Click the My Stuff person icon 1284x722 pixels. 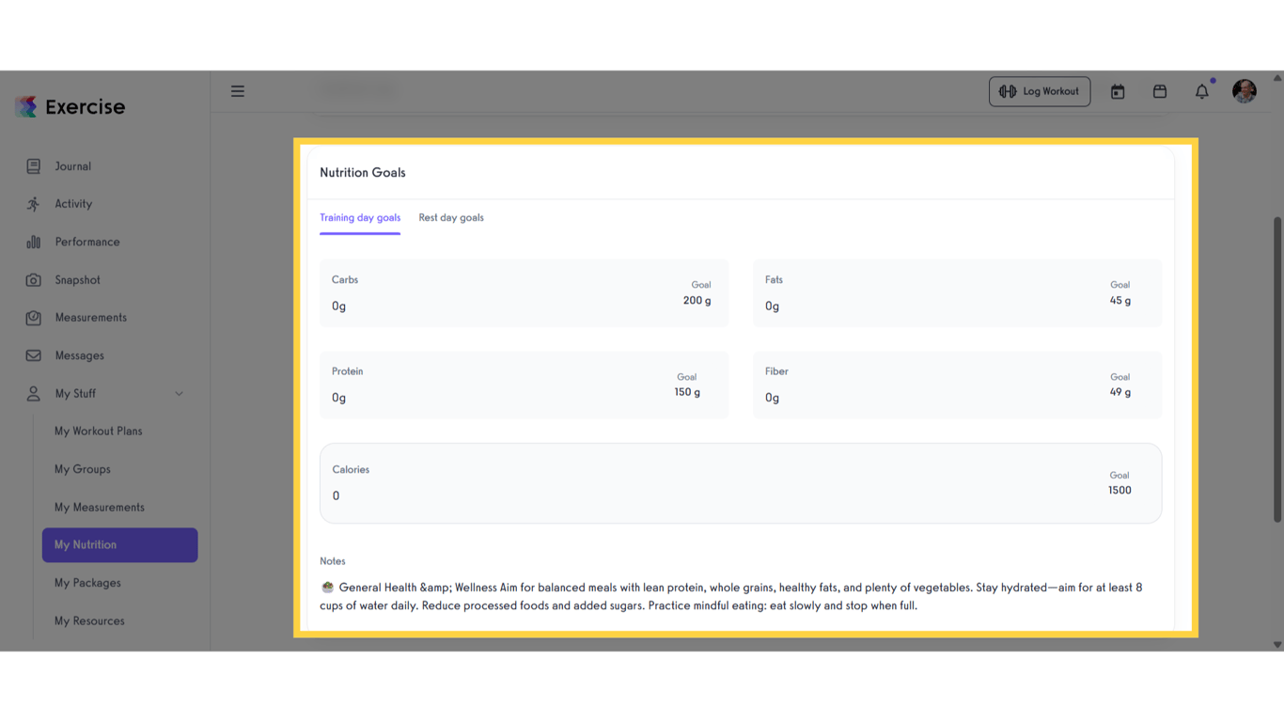(34, 394)
